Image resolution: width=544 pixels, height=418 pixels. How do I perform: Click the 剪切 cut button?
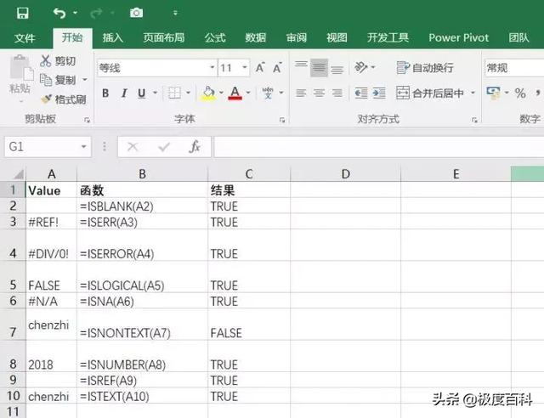pos(58,61)
